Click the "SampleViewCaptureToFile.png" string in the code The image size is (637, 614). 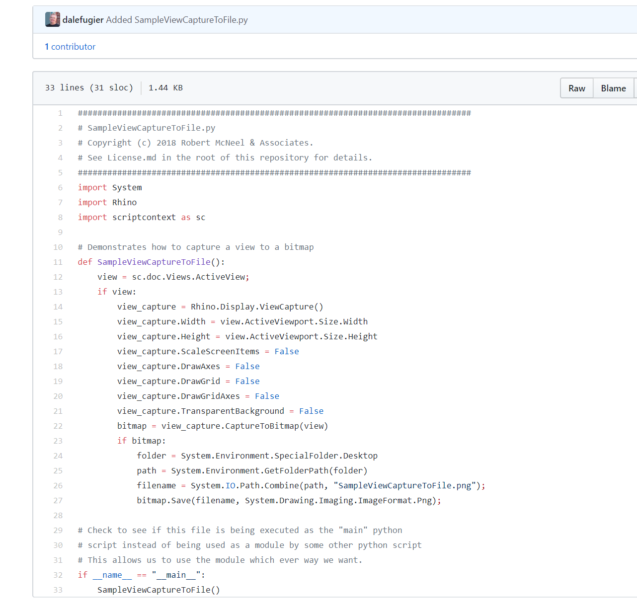(x=404, y=486)
